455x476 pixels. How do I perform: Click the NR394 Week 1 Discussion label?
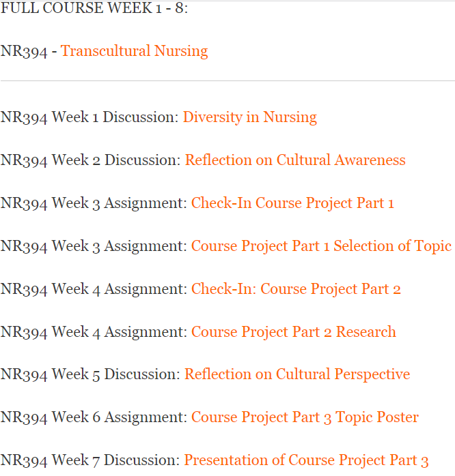[x=89, y=117]
